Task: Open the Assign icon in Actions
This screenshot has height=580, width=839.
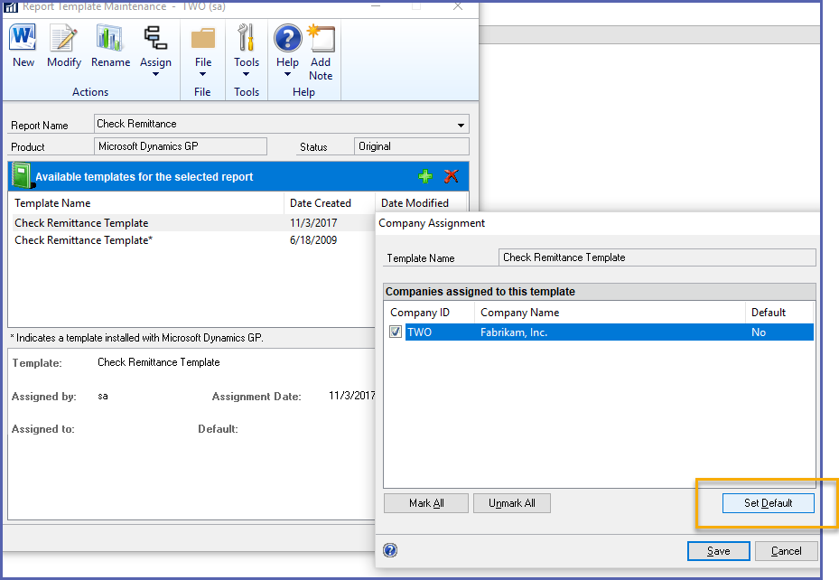Action: [x=155, y=37]
